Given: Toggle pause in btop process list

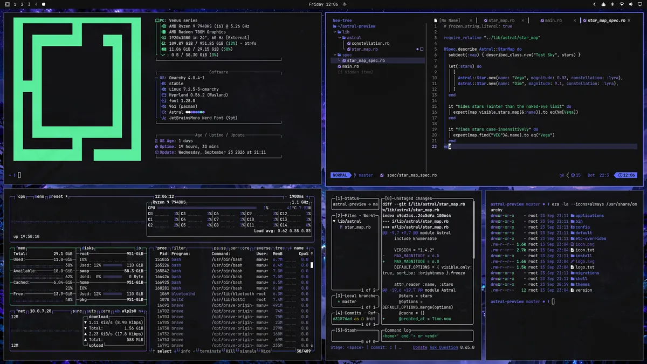Looking at the screenshot, I should click(221, 248).
